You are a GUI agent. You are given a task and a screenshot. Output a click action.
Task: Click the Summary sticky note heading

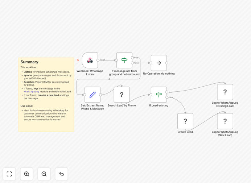click(x=29, y=62)
